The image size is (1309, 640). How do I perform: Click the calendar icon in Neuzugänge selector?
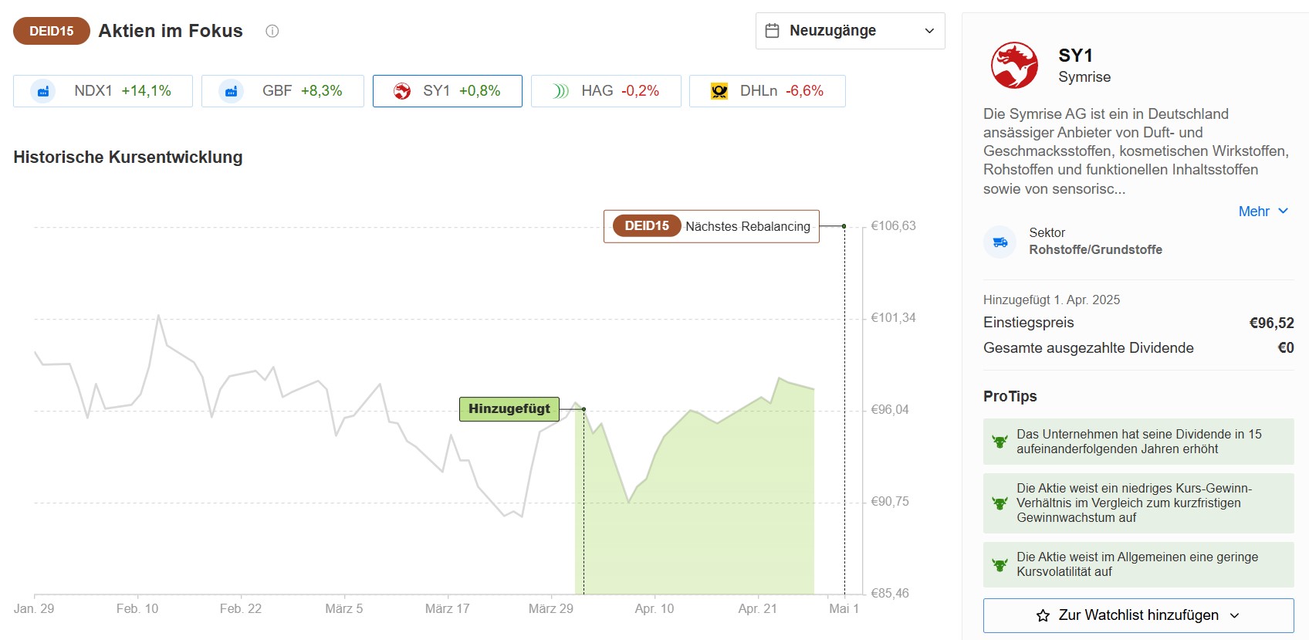click(x=772, y=31)
